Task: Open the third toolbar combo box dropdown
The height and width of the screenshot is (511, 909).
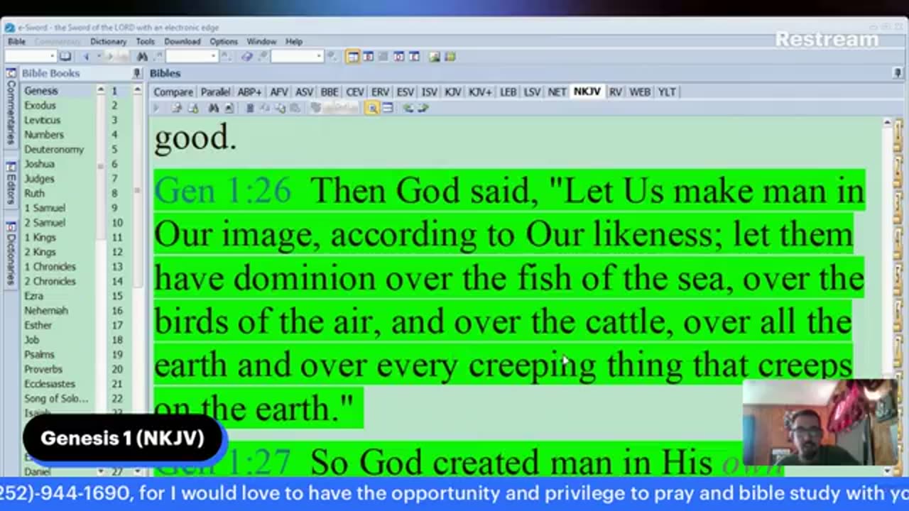Action: pyautogui.click(x=319, y=56)
